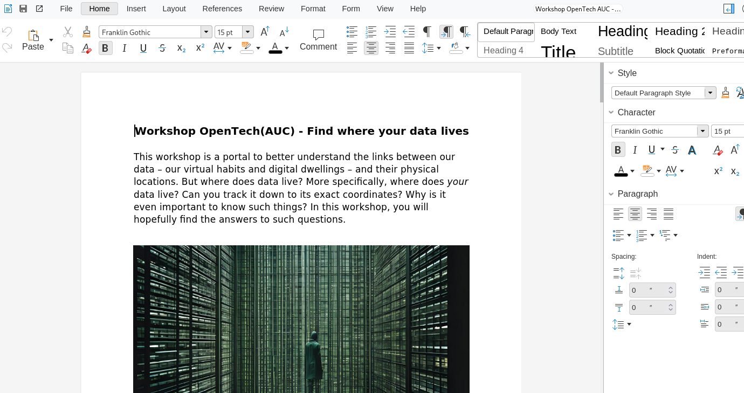Toggle the sidebar panel icon top-right

tap(729, 9)
